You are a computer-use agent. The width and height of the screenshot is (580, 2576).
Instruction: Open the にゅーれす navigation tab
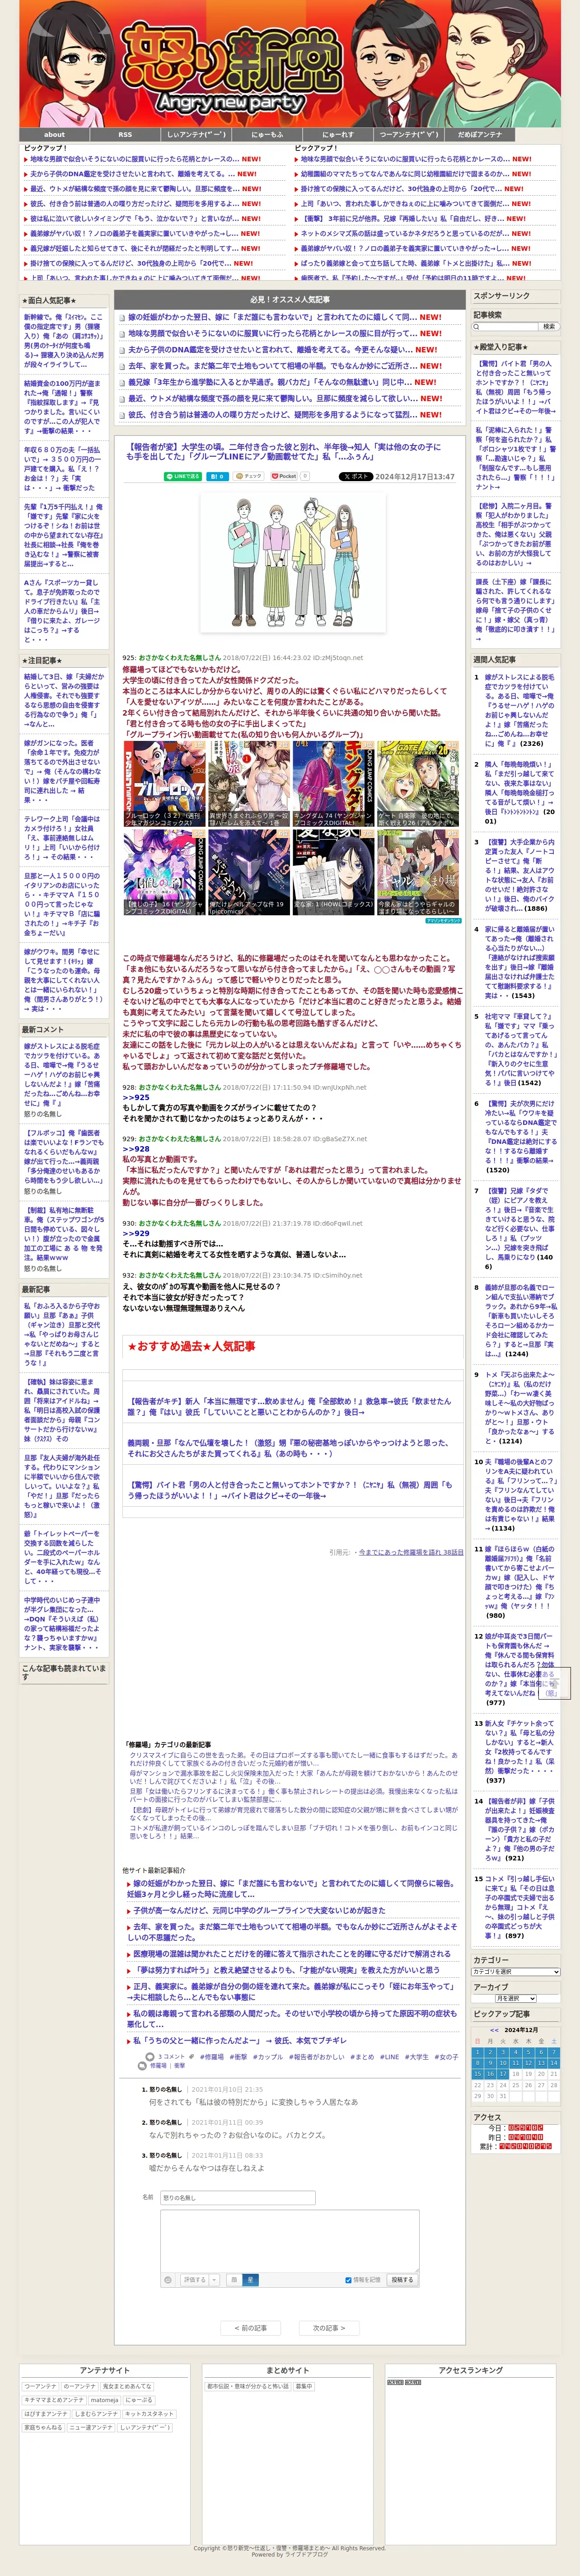click(x=338, y=134)
